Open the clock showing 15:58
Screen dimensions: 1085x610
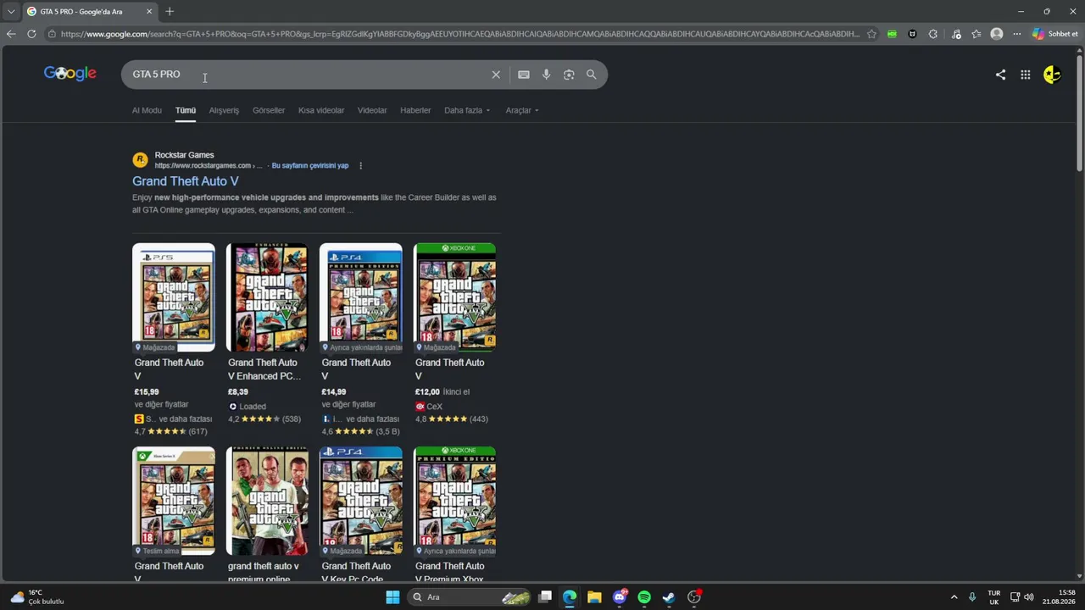(1059, 597)
